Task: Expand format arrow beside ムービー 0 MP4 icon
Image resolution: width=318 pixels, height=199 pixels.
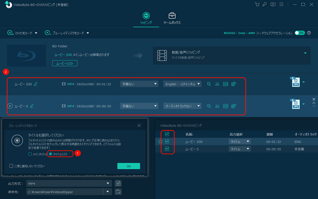Action: (304, 104)
